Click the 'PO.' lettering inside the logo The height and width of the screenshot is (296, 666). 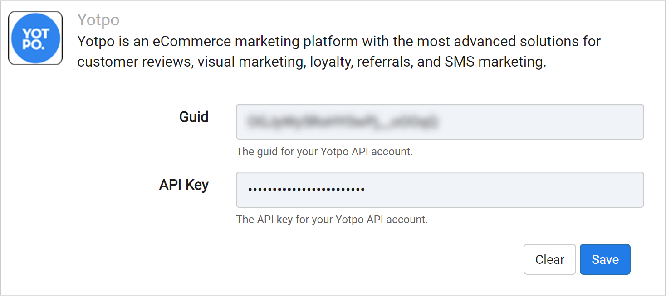pos(34,45)
